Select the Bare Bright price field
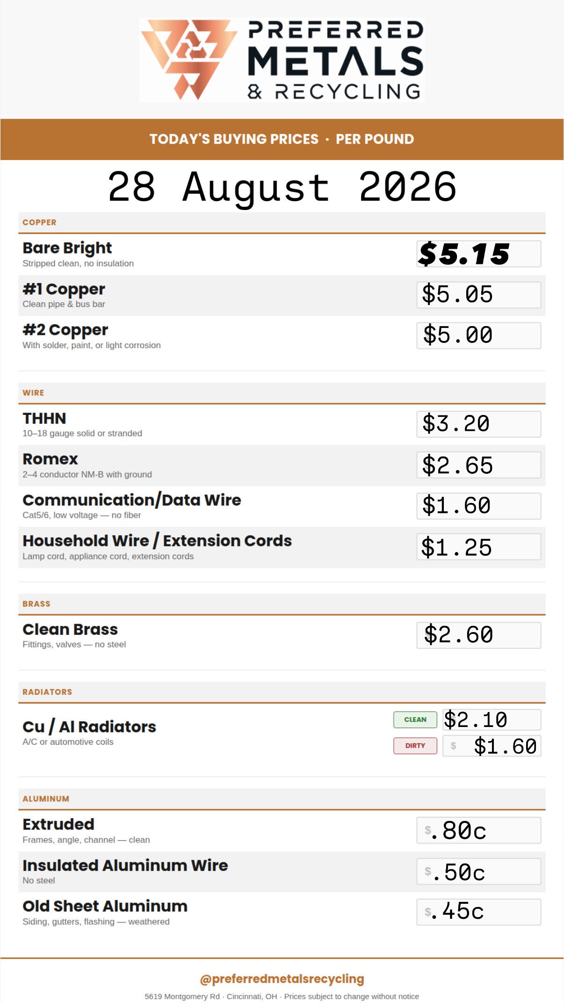This screenshot has height=1003, width=564. click(x=479, y=254)
